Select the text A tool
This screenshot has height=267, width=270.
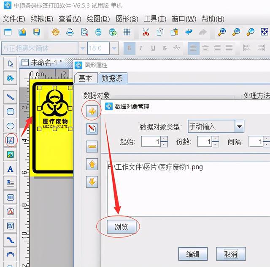10,169
